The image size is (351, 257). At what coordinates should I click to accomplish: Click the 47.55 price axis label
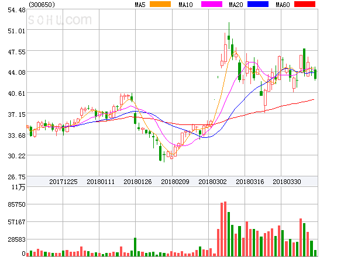(x=16, y=53)
